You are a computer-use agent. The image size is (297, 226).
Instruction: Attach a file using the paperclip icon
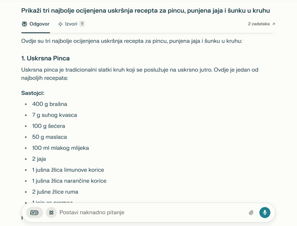click(x=251, y=213)
